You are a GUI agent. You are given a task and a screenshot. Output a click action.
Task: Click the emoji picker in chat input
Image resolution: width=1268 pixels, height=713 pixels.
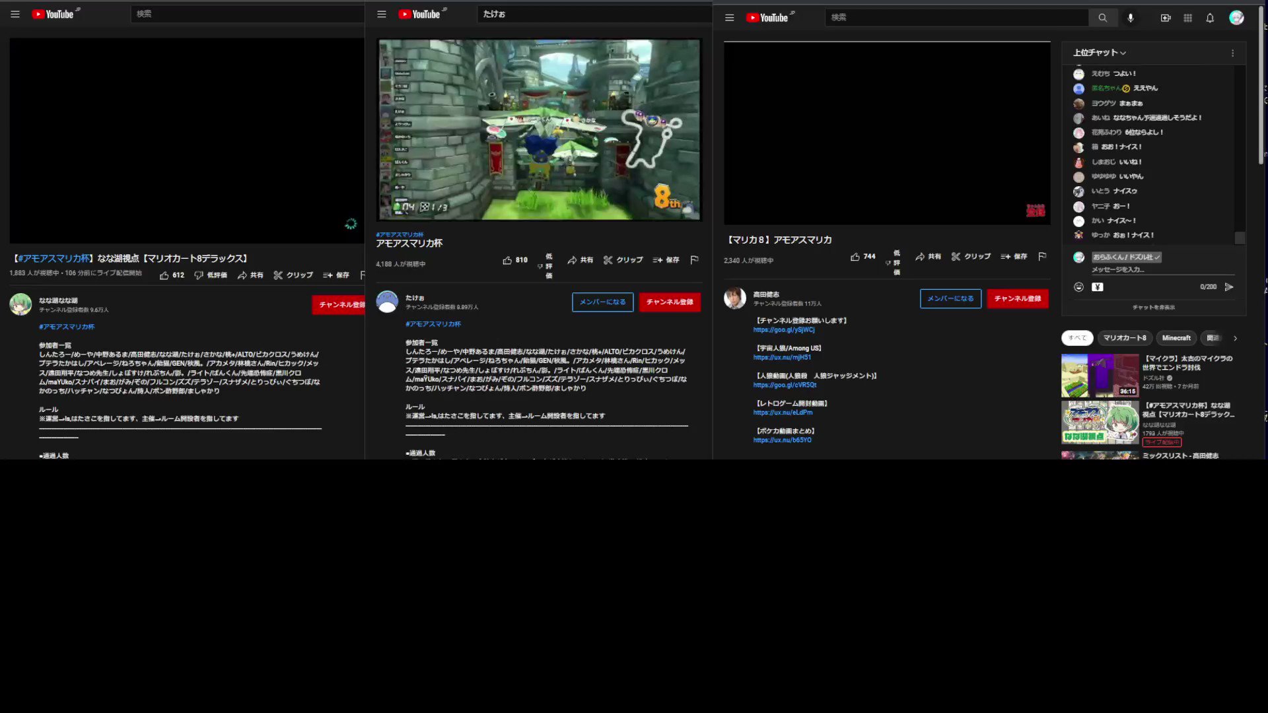(1078, 287)
